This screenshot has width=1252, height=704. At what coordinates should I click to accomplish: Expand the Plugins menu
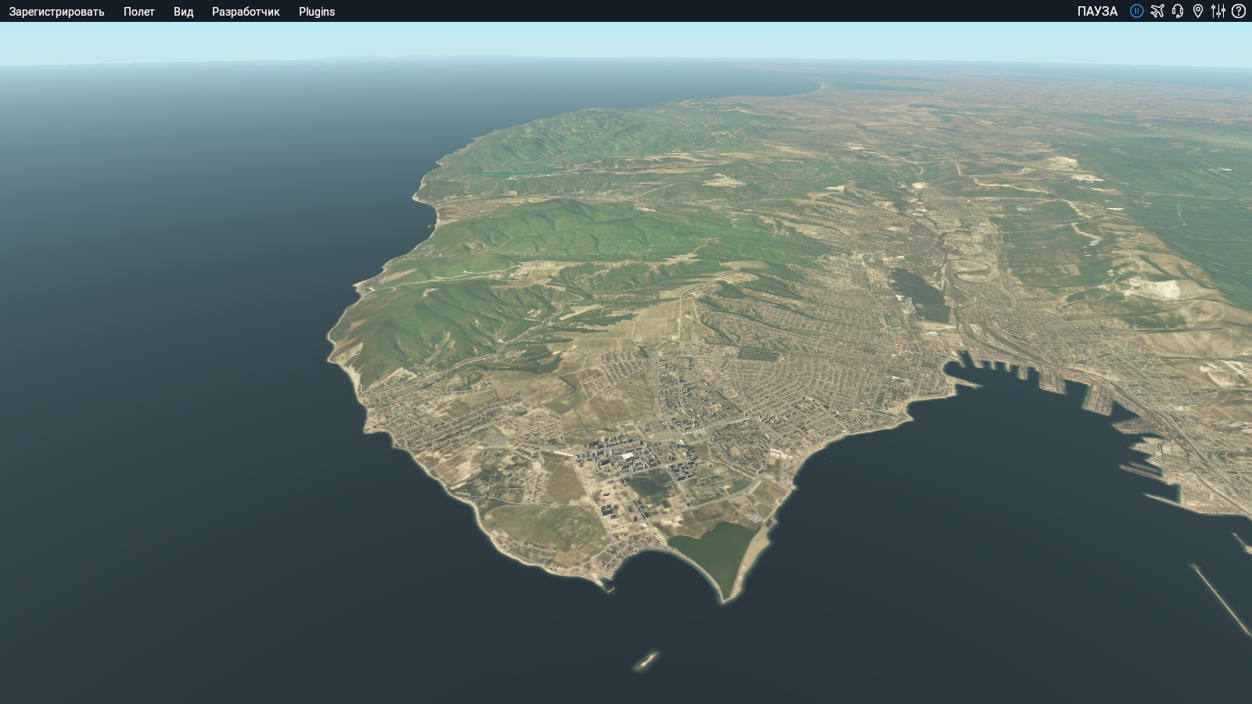(316, 12)
